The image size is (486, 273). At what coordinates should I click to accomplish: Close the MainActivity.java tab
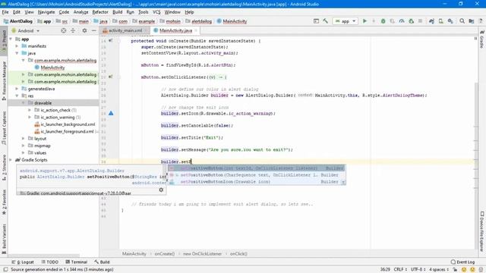pos(196,30)
